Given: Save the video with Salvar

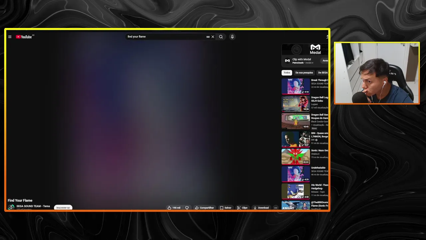Looking at the screenshot, I should point(226,208).
